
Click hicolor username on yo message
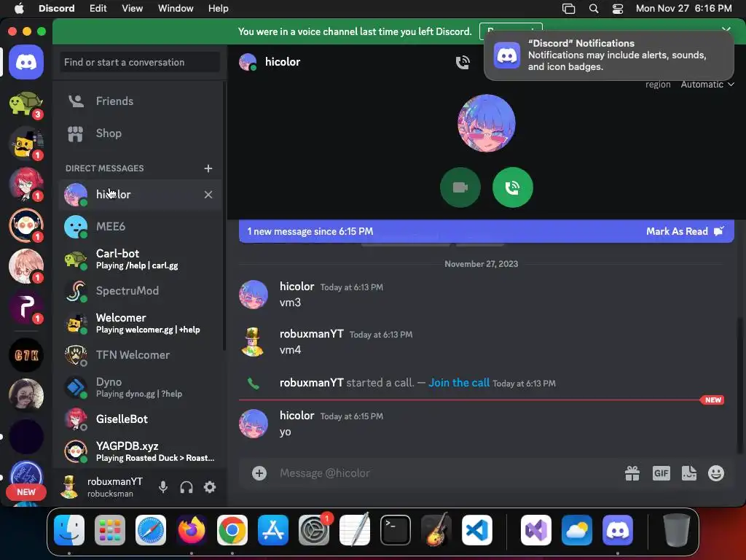[297, 415]
